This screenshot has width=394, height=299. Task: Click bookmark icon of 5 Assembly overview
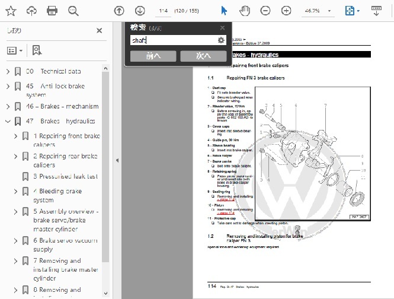25,212
